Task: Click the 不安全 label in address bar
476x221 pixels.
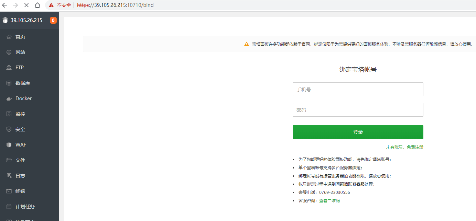Action: click(64, 5)
